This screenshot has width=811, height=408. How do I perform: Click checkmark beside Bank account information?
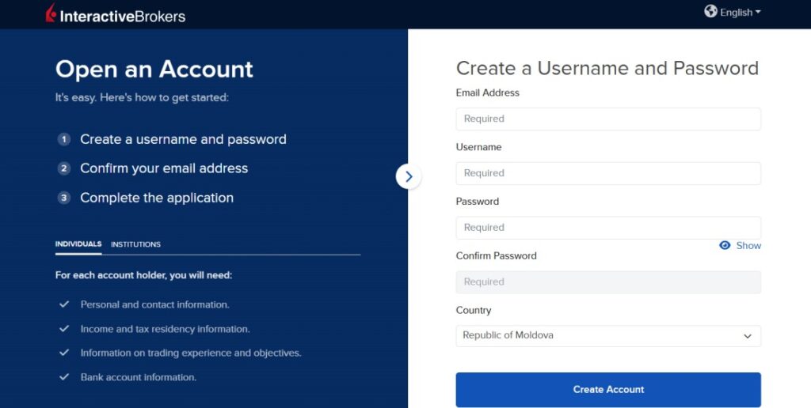click(x=64, y=377)
